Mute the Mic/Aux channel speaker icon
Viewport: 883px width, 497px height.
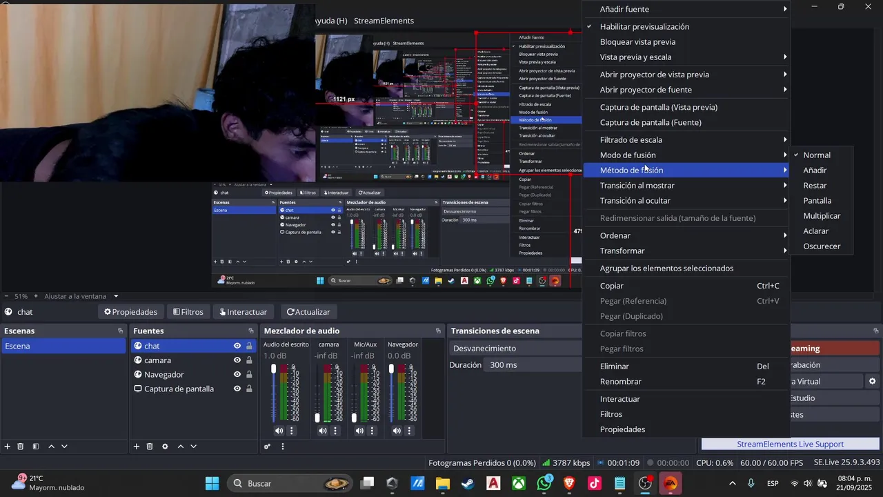(359, 431)
